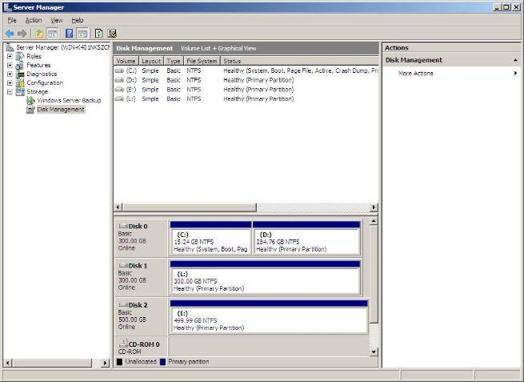Sort by the Type column header
This screenshot has height=382, width=524.
coord(174,61)
